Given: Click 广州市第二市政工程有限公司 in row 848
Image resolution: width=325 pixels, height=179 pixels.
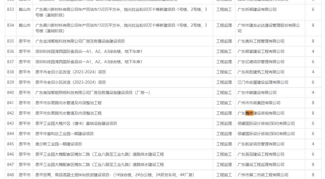Looking at the screenshot, I should 263,175.
